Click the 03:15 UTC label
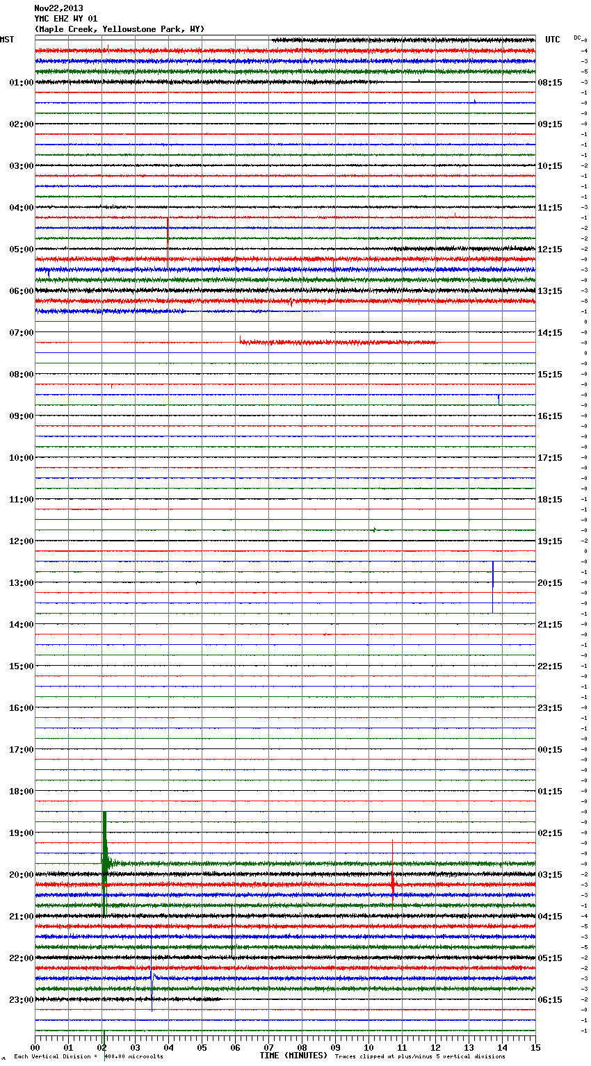This screenshot has height=1066, width=591. [x=550, y=875]
